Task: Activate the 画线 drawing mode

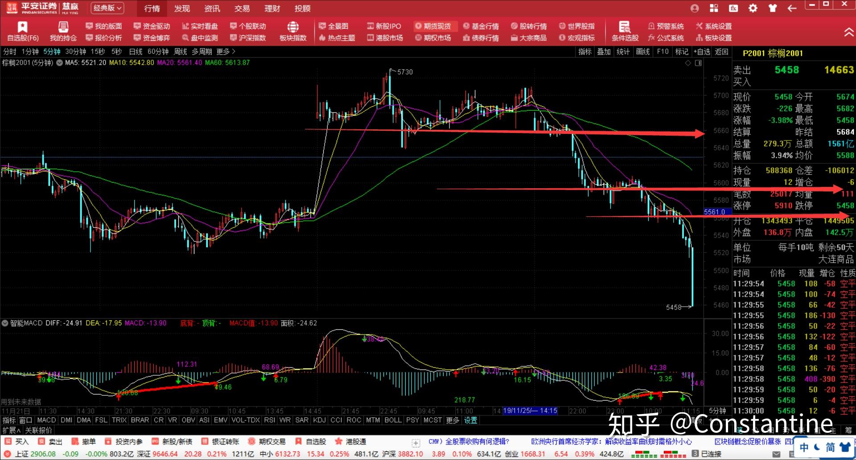Action: (642, 52)
